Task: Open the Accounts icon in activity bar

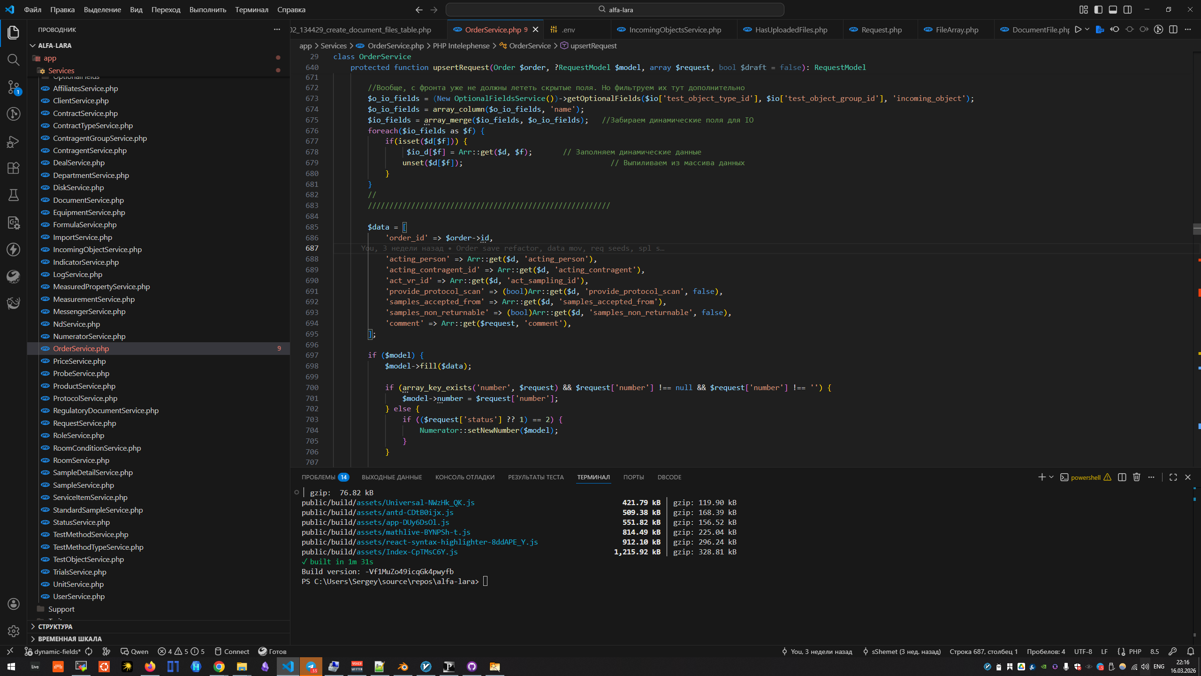Action: 13,604
